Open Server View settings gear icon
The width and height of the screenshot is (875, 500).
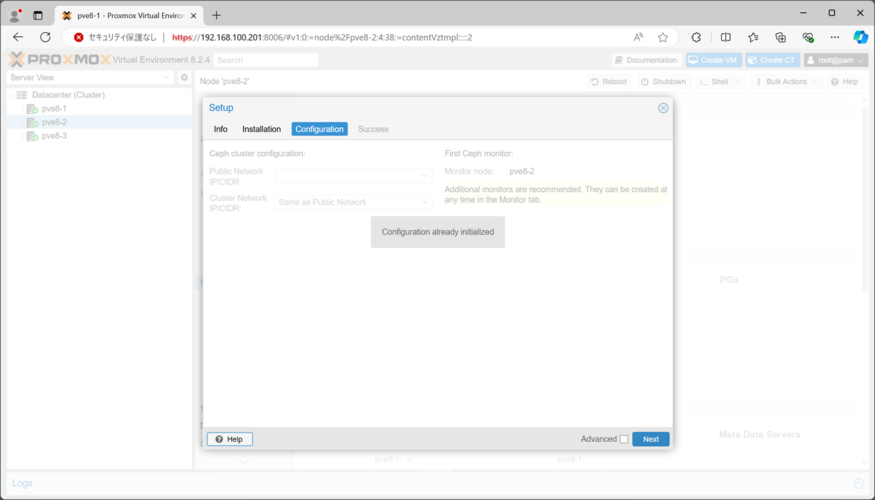coord(184,78)
